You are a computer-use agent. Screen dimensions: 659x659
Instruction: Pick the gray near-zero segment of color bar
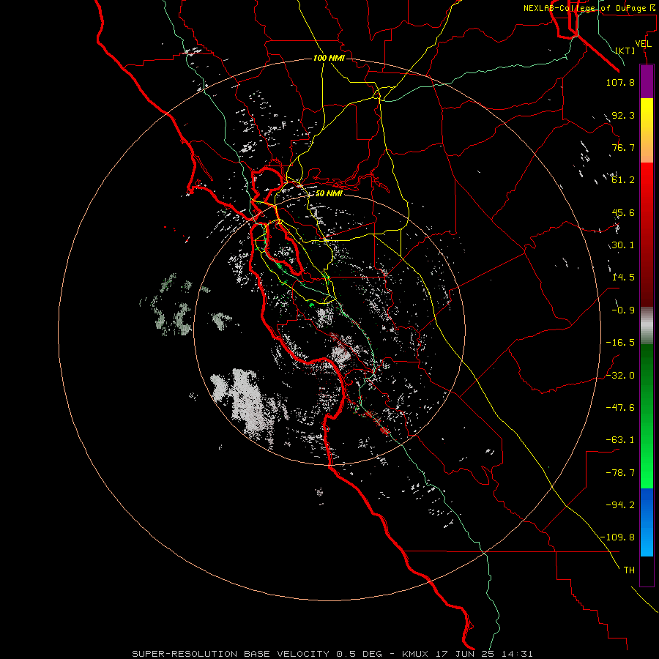[647, 326]
